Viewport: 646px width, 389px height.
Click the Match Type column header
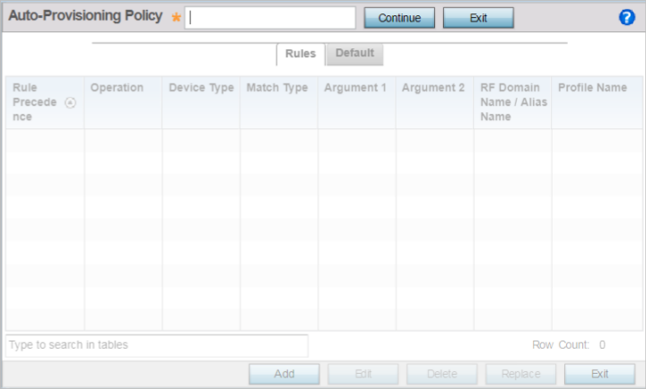click(x=279, y=102)
